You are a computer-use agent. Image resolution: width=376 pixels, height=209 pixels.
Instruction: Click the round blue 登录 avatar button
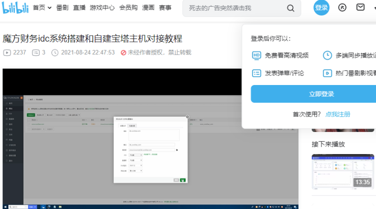[x=321, y=8]
